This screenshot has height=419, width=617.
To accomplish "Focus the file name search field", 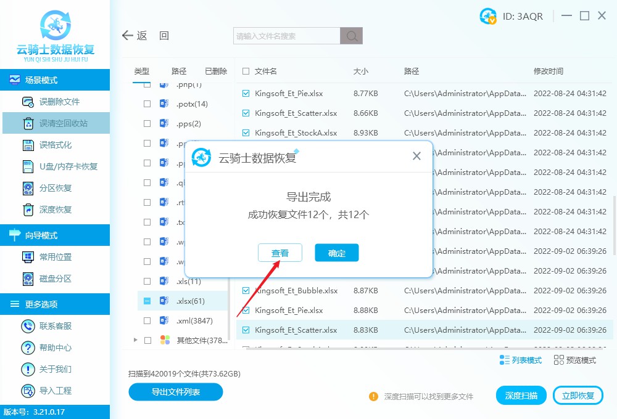I will click(287, 36).
